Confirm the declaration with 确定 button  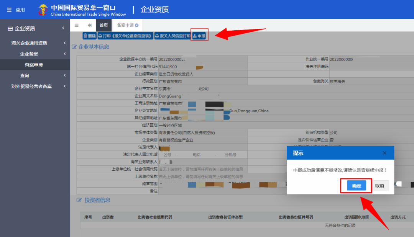pyautogui.click(x=356, y=186)
